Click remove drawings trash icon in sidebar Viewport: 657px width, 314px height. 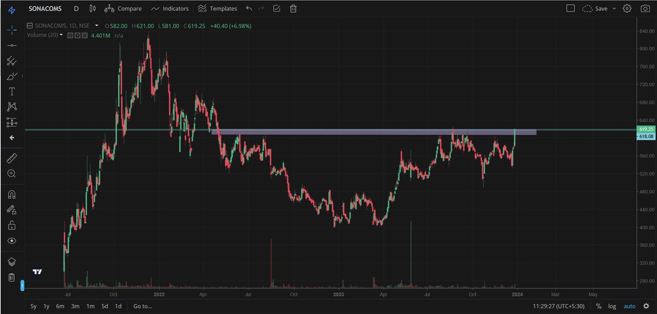point(12,277)
